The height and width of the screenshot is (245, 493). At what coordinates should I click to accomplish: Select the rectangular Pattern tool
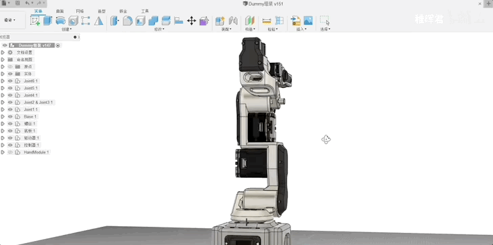pyautogui.click(x=85, y=21)
